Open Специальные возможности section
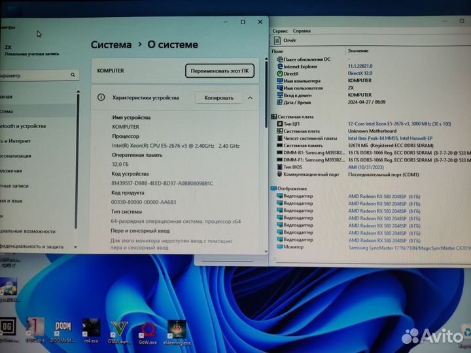 click(x=27, y=231)
